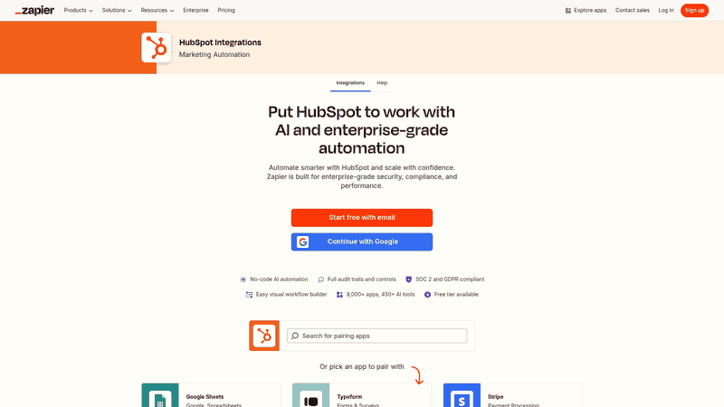The width and height of the screenshot is (724, 407).
Task: Select the Typeform card title
Action: point(349,397)
